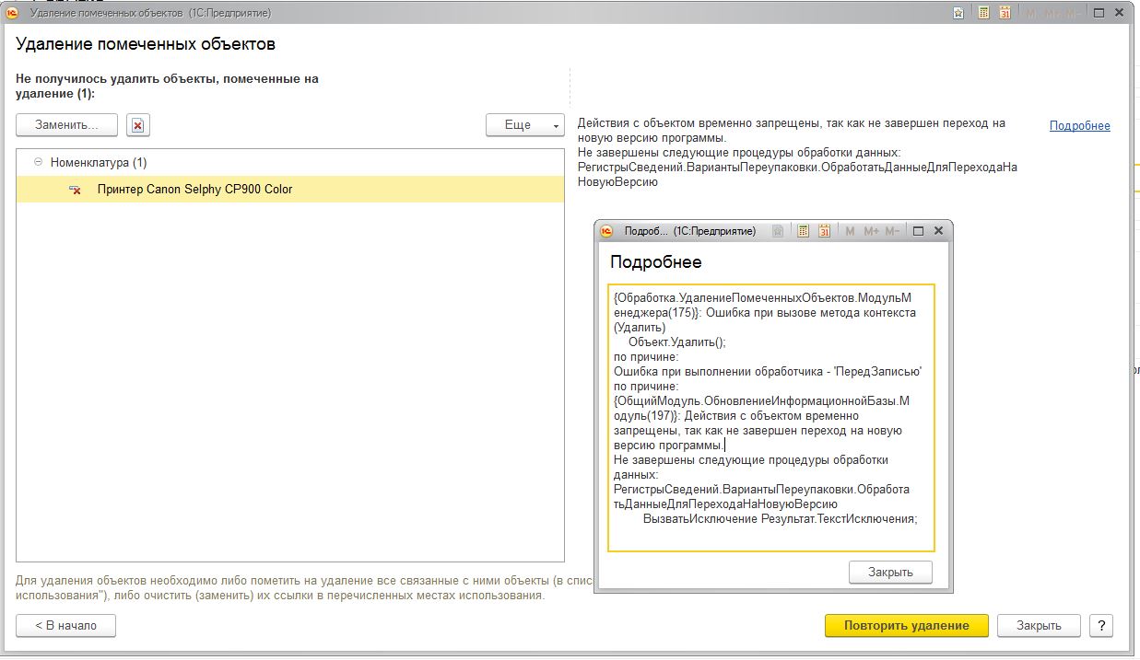1140x660 pixels.
Task: Click inside the error details text field
Action: pyautogui.click(x=770, y=416)
